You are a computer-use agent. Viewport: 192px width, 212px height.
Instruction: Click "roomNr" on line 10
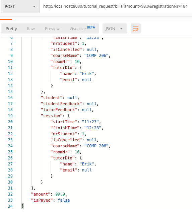pyautogui.click(x=60, y=62)
